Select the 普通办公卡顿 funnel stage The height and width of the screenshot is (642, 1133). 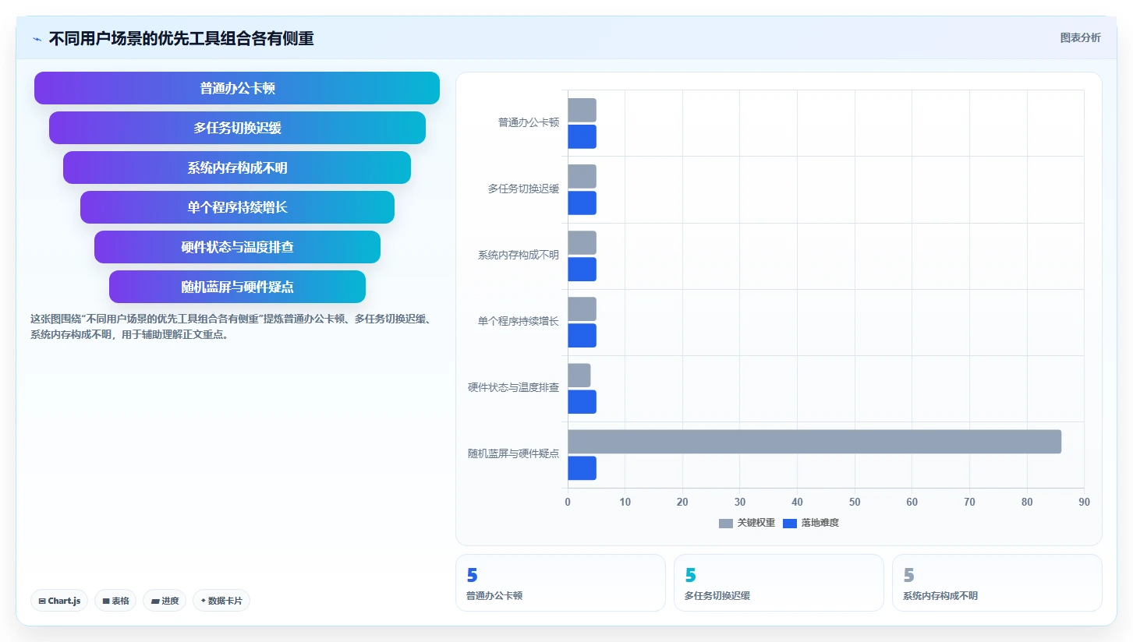[237, 88]
